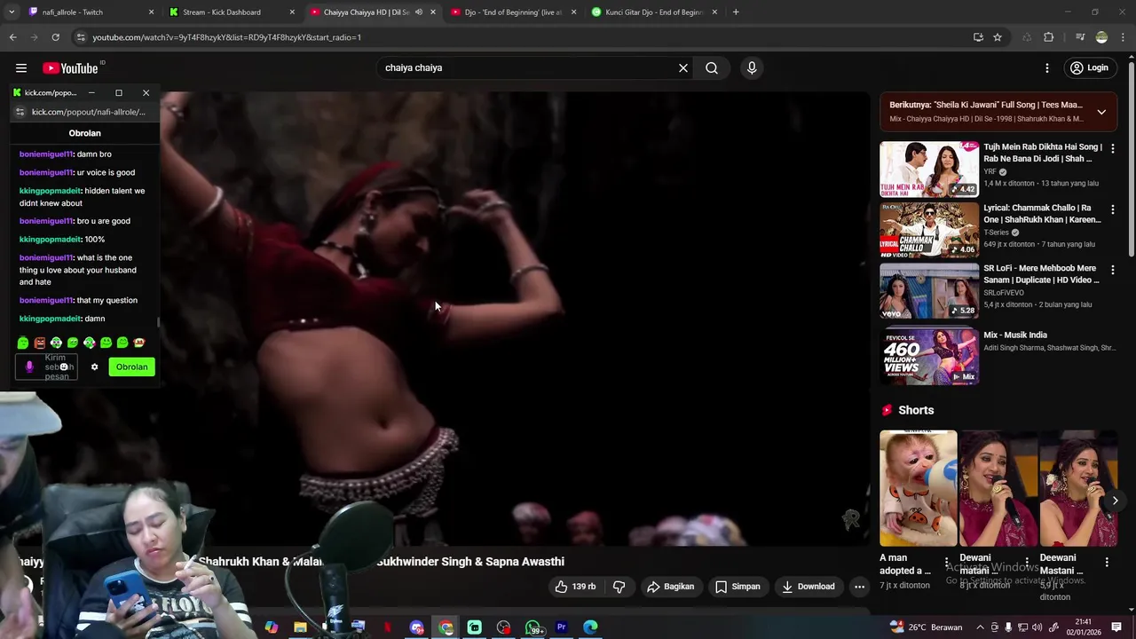Minimize the Kick chat popout window

click(91, 92)
